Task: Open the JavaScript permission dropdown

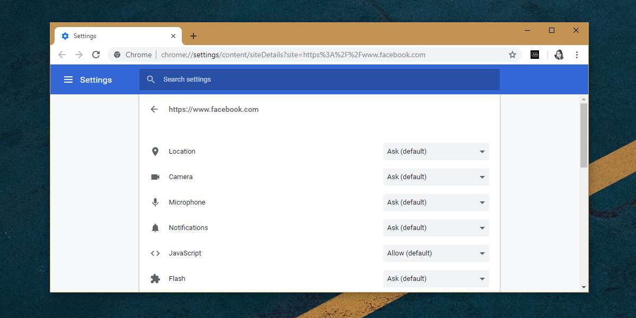Action: 436,253
